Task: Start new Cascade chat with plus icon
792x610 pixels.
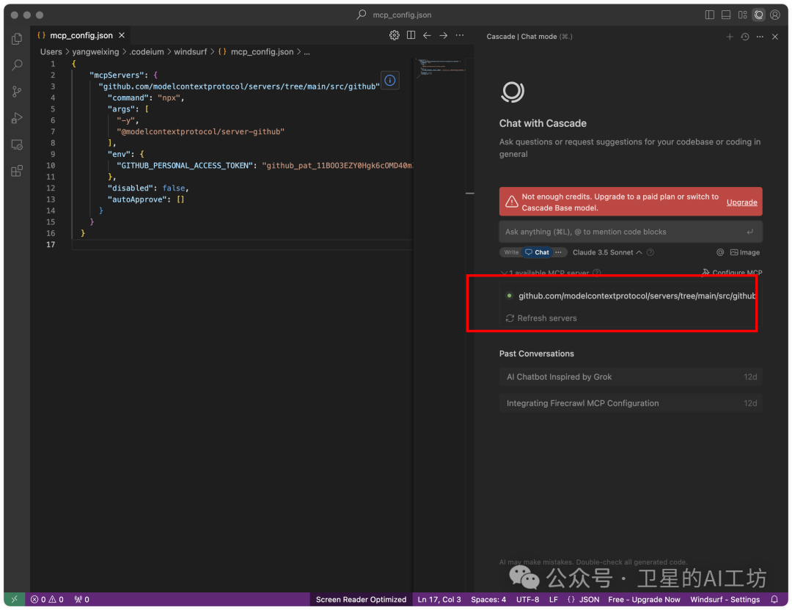Action: pos(730,37)
